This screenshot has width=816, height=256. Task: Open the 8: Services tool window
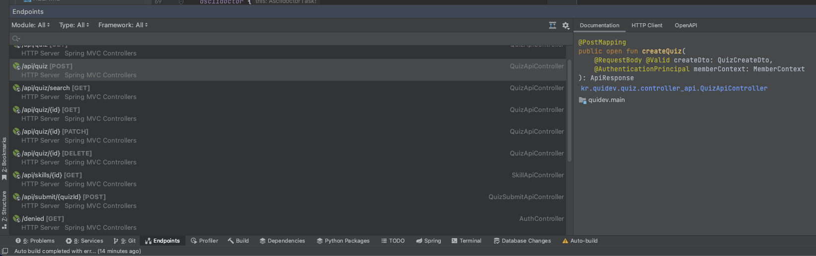tap(84, 241)
